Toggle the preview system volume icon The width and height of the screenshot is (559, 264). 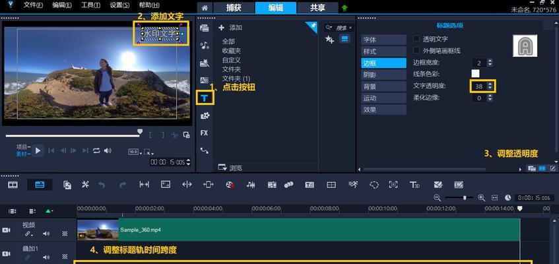click(108, 150)
